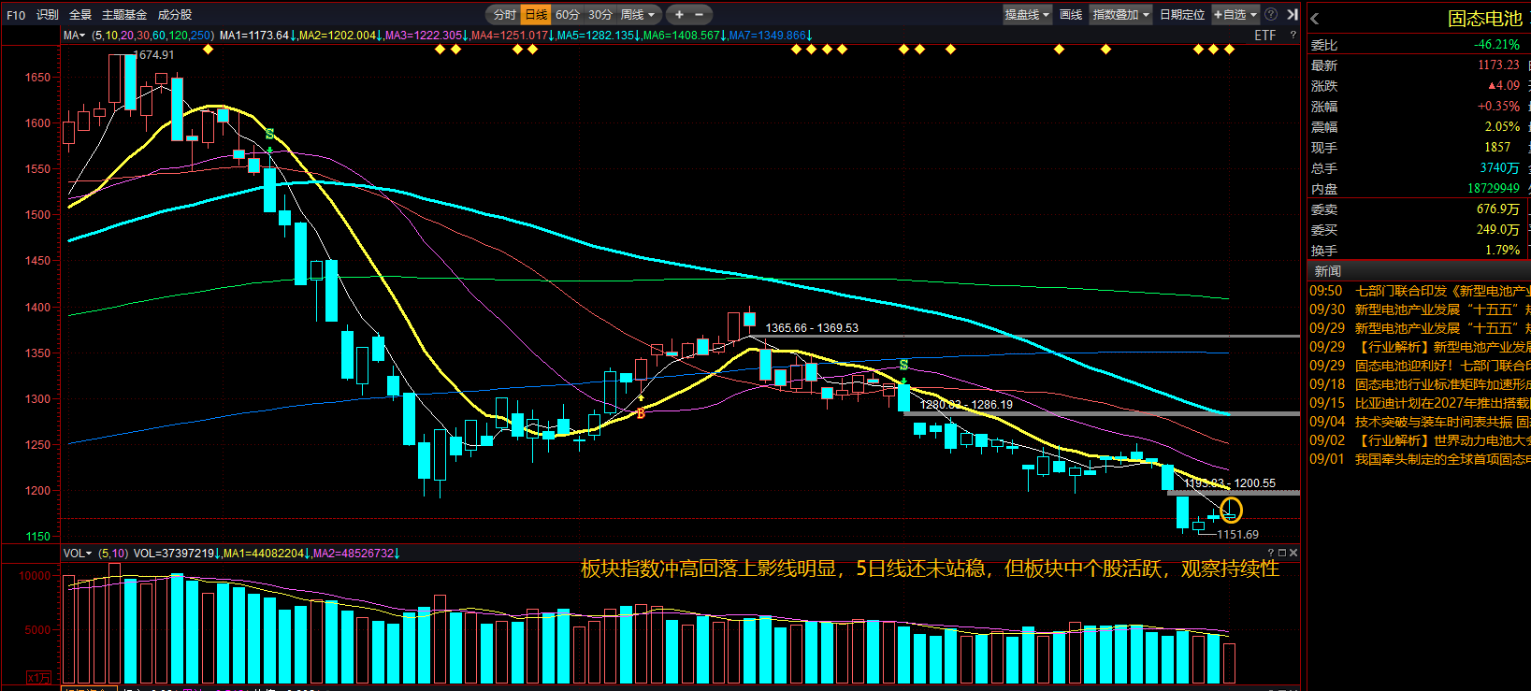This screenshot has height=691, width=1531.
Task: Maximize the VOL sub-panel
Action: click(1282, 554)
